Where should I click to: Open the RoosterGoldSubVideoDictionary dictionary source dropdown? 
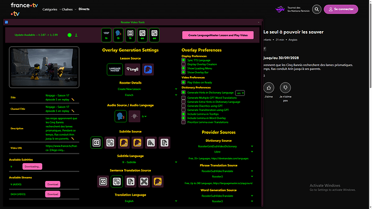pyautogui.click(x=225, y=147)
